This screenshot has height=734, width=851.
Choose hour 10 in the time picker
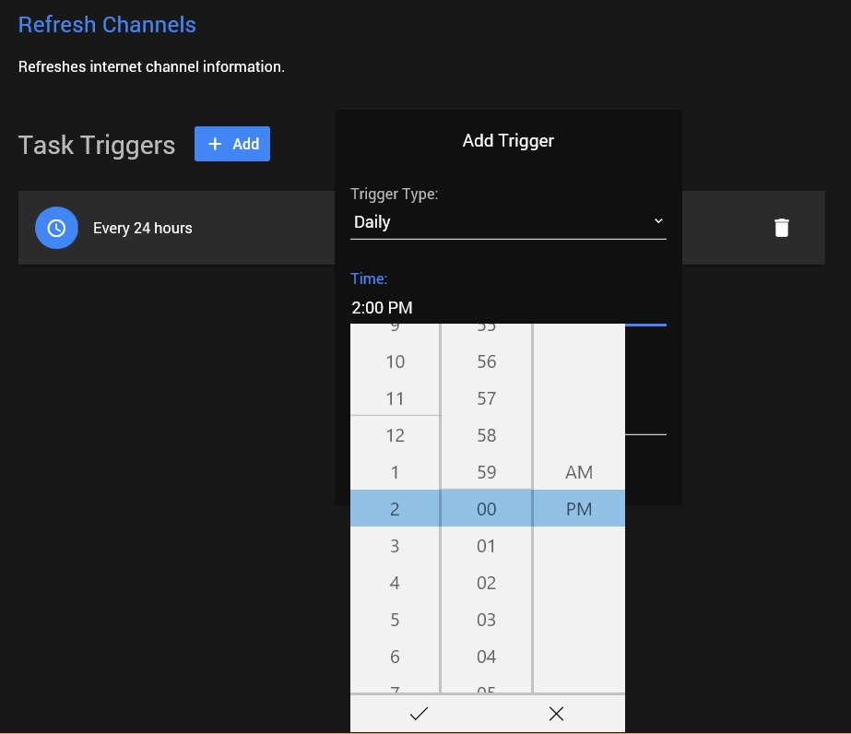[395, 361]
